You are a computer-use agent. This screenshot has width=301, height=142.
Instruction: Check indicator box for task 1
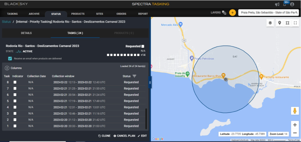coord(15,126)
